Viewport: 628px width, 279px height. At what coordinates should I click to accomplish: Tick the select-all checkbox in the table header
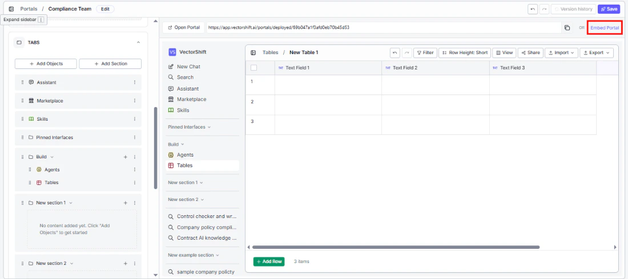pyautogui.click(x=253, y=68)
